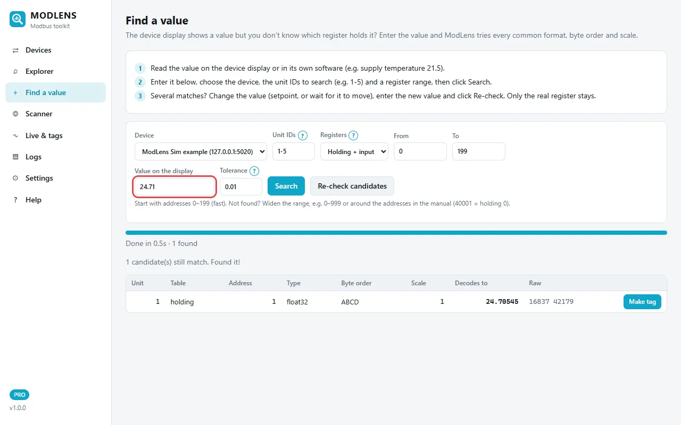Screen dimensions: 681x425
Task: Select the Find a value sidebar item
Action: (x=55, y=92)
